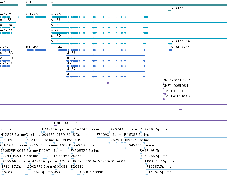This screenshot has height=176, width=227.
Task: Click the 326831 feature label
Action: [x=77, y=167]
